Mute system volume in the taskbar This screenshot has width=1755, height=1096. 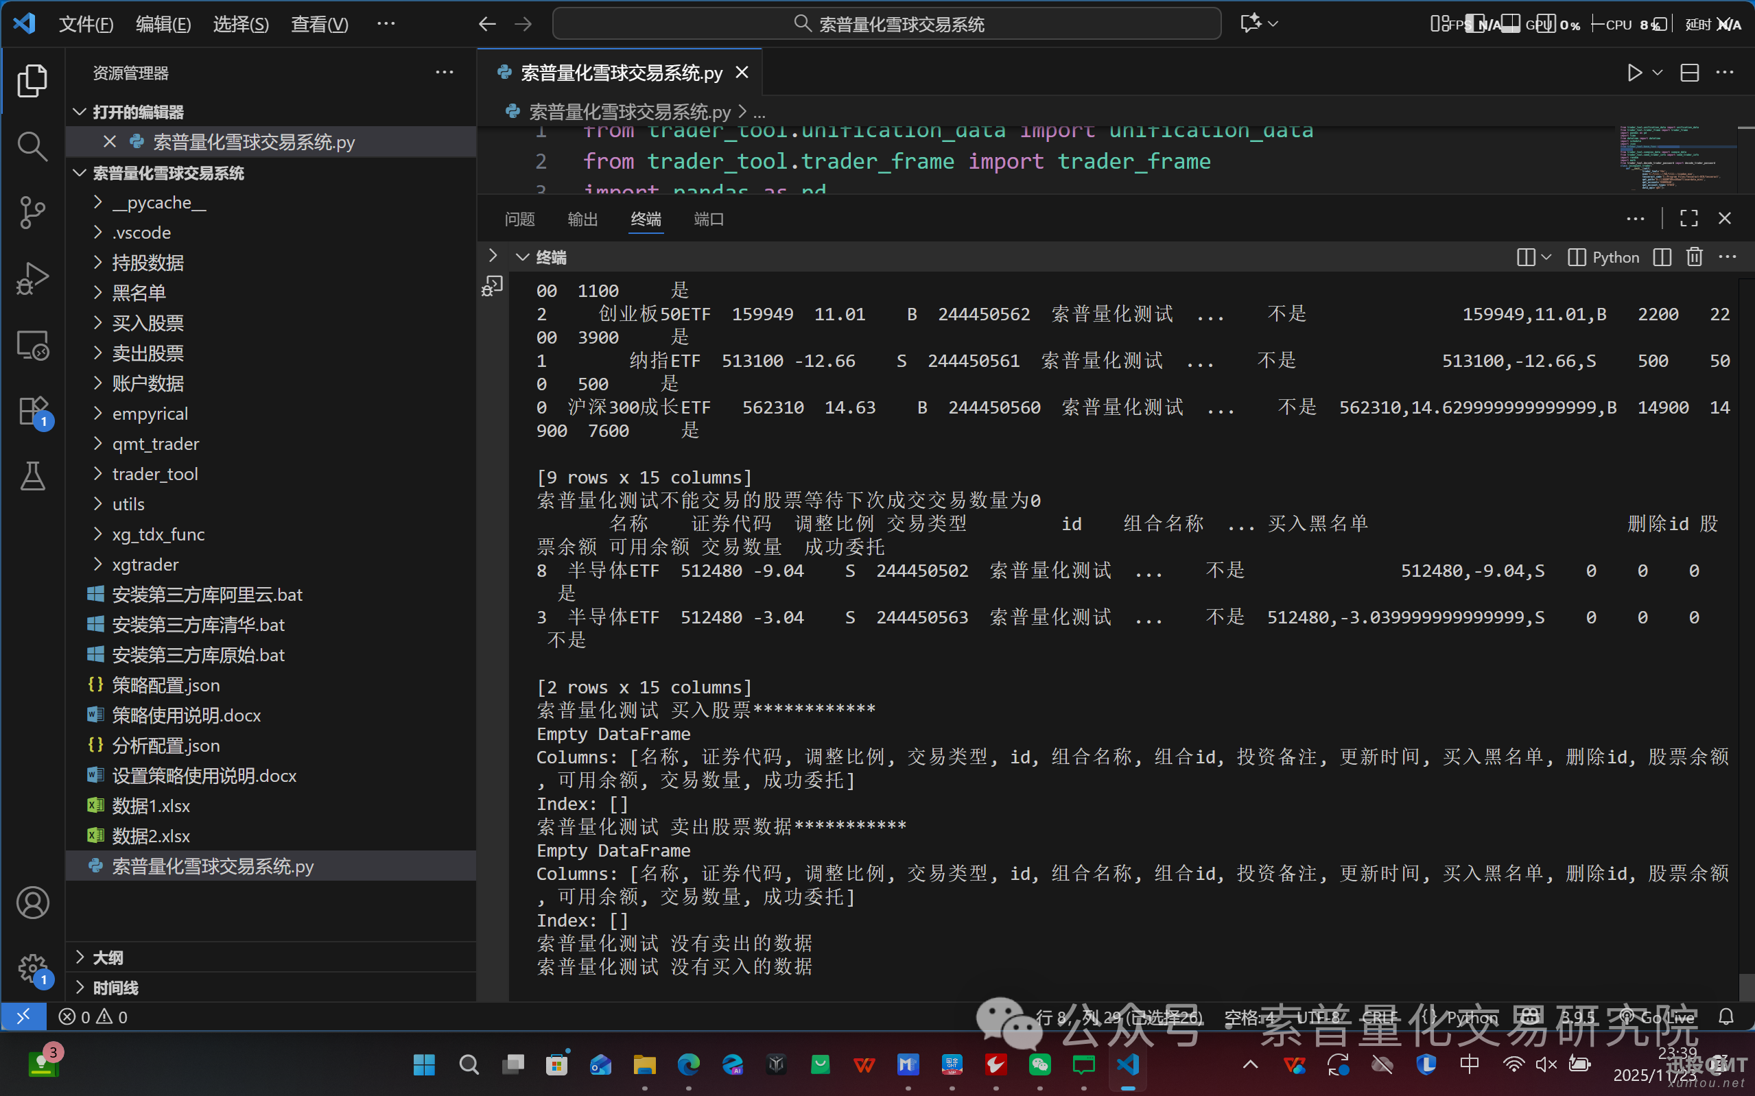tap(1546, 1065)
